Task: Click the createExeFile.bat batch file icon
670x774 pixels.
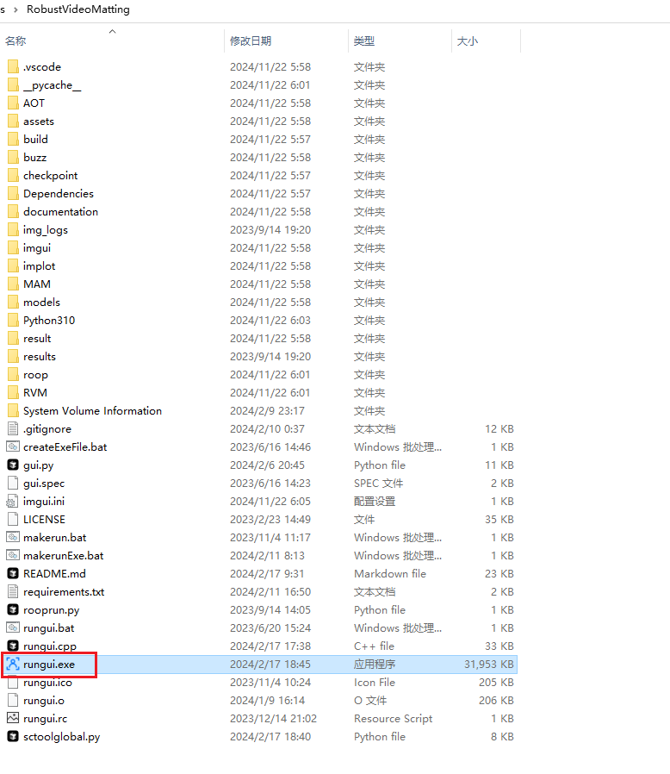Action: coord(13,447)
